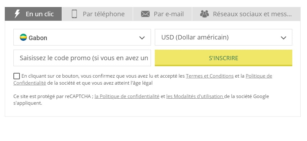
Task: Click the Gabon flag icon
Action: 23,37
